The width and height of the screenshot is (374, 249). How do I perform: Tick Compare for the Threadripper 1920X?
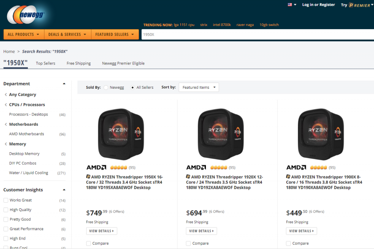point(188,243)
